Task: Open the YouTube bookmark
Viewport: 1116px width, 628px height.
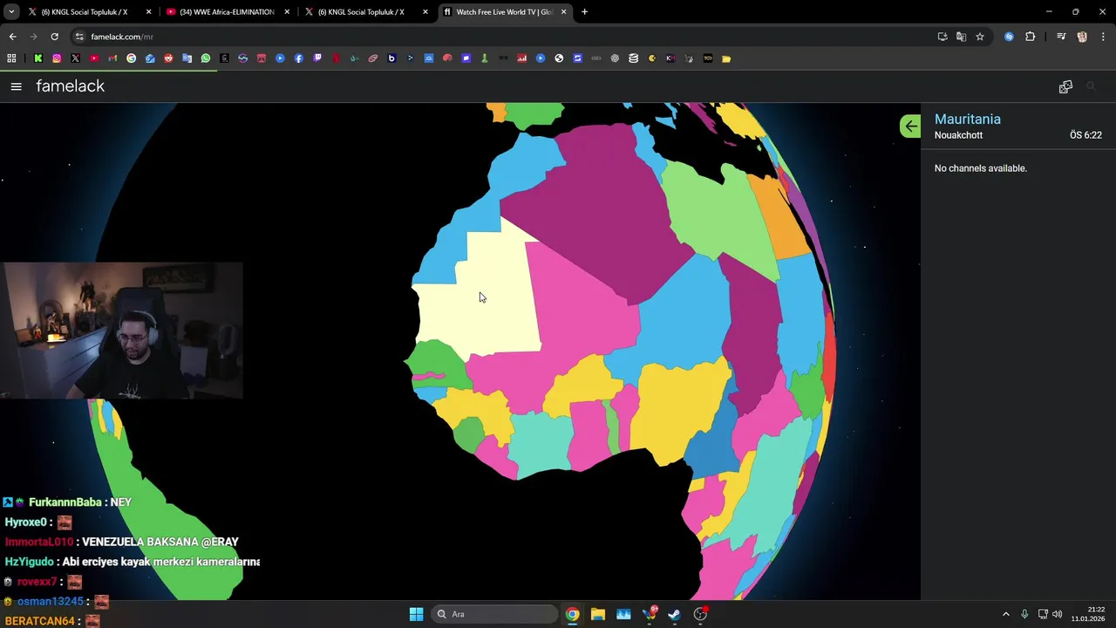Action: pos(94,58)
